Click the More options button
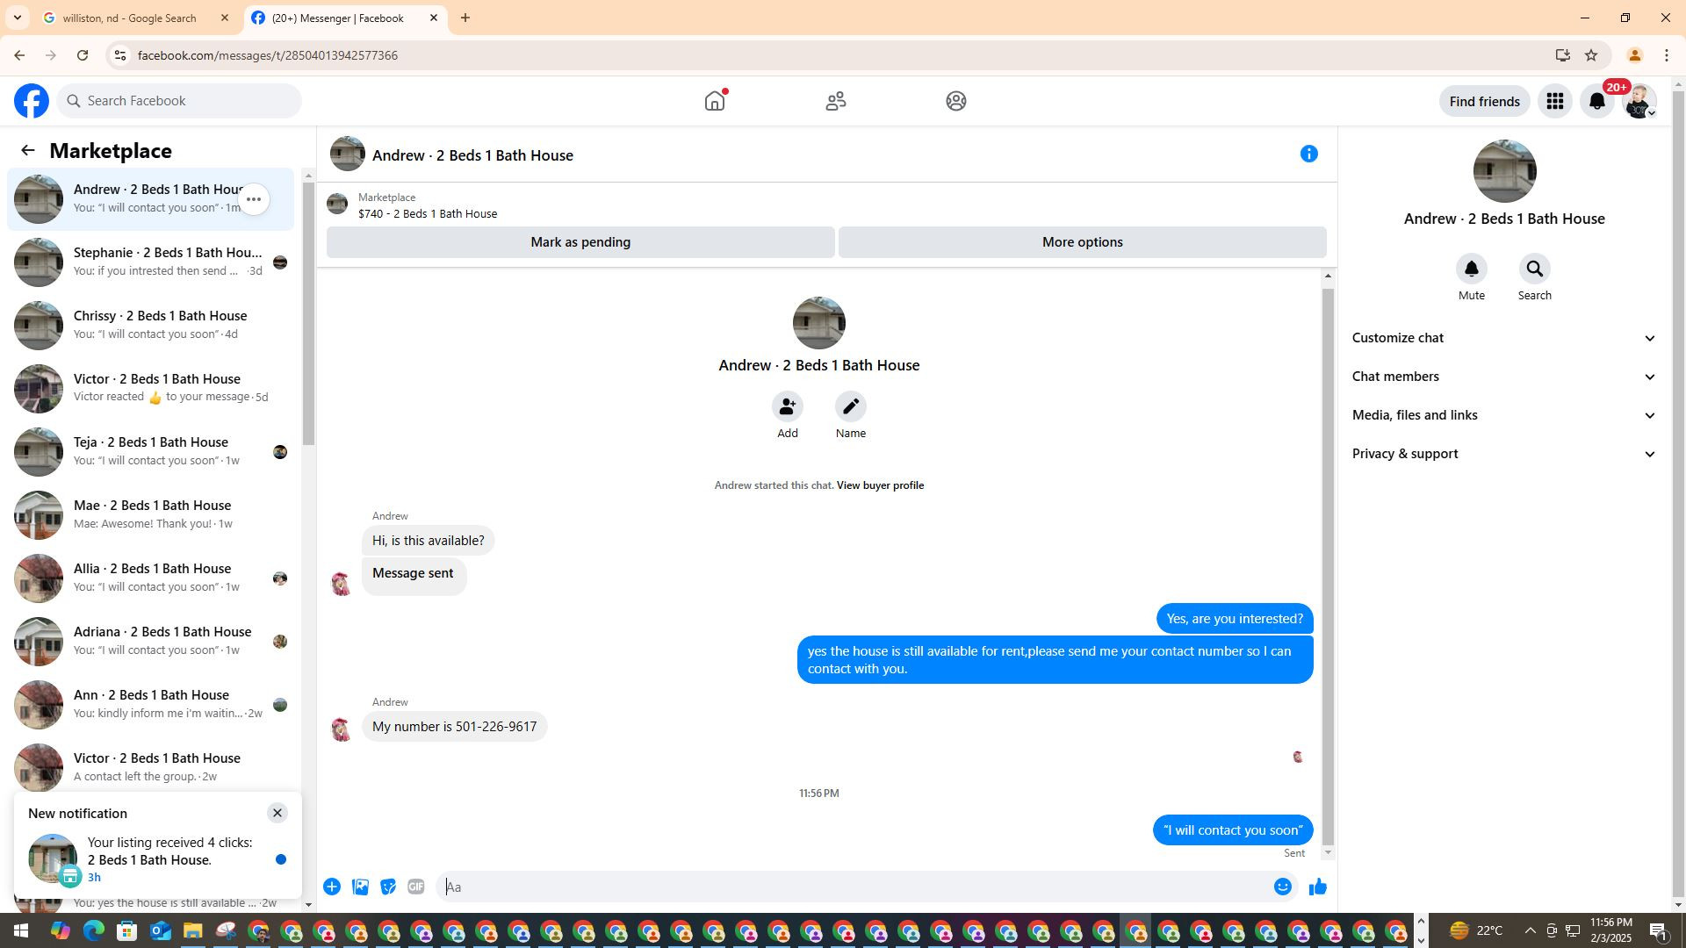This screenshot has height=948, width=1686. click(1082, 242)
